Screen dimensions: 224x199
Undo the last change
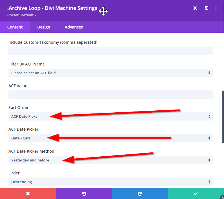(84, 194)
